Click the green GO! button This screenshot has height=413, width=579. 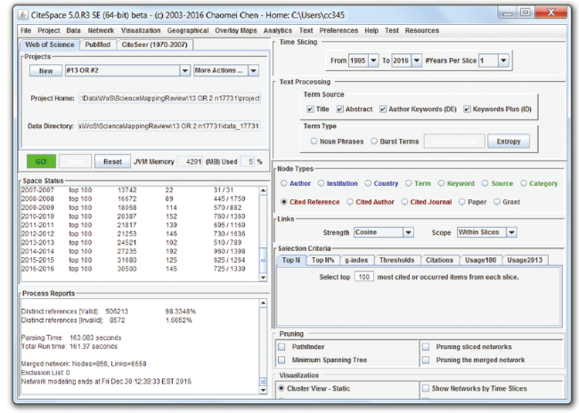tap(41, 162)
